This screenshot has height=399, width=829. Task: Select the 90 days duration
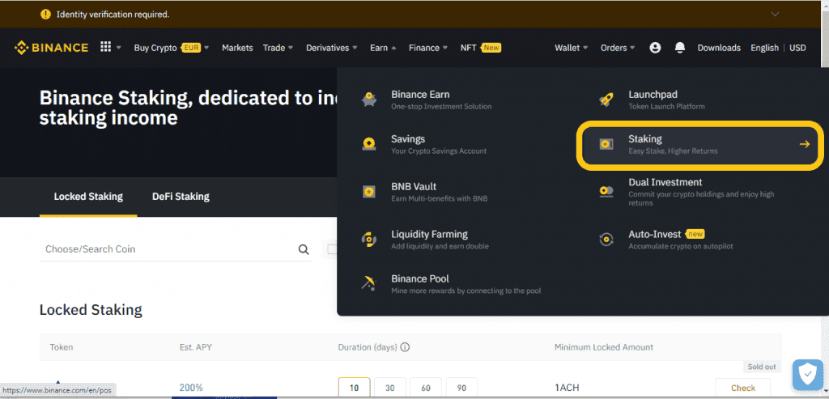[461, 388]
